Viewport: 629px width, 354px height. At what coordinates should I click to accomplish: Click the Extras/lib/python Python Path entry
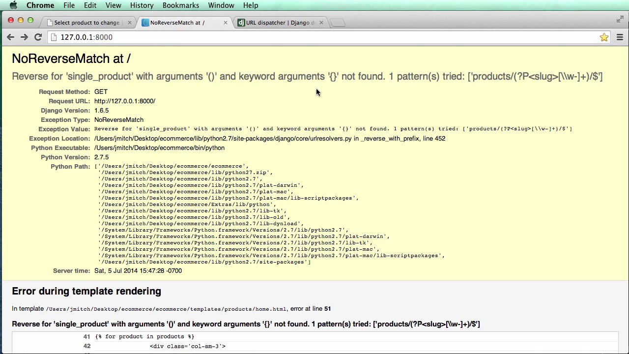[187, 205]
